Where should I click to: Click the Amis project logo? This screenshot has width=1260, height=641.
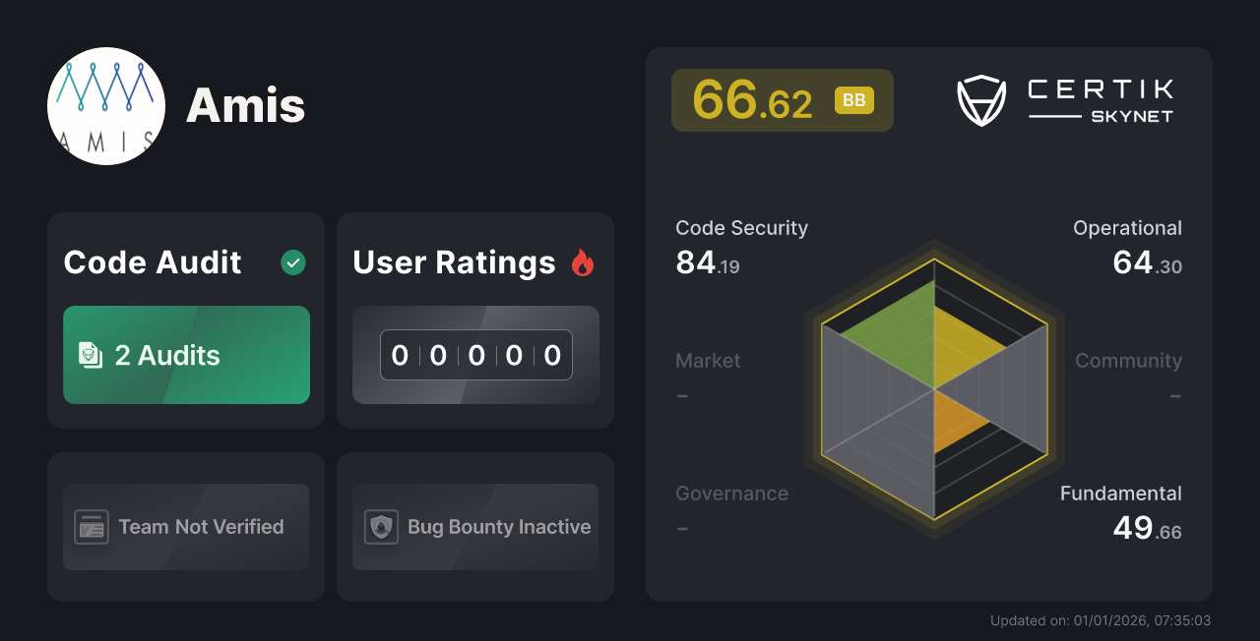[106, 105]
